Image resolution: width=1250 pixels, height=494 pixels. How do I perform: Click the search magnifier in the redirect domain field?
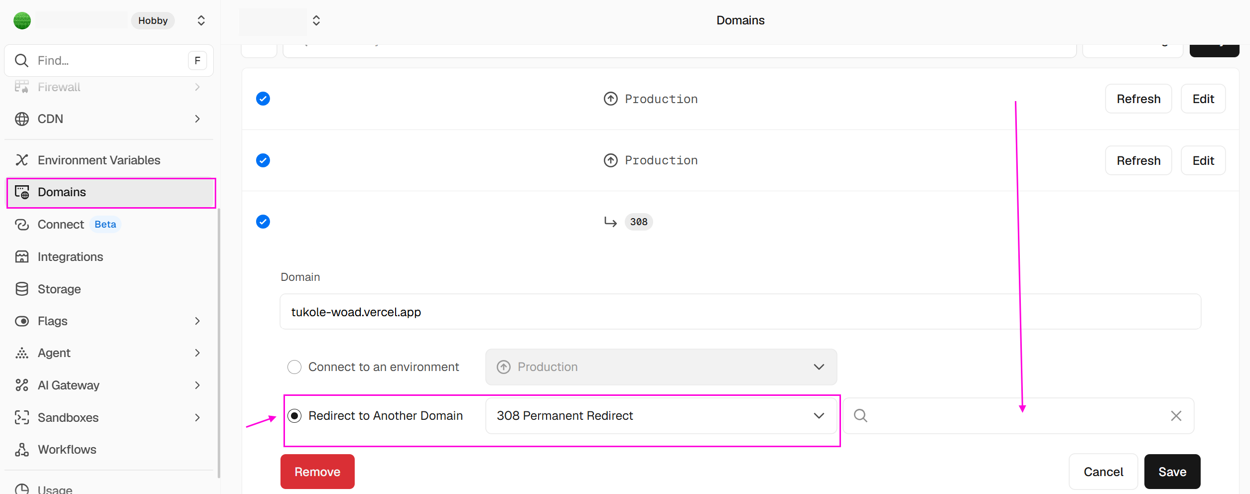click(860, 415)
